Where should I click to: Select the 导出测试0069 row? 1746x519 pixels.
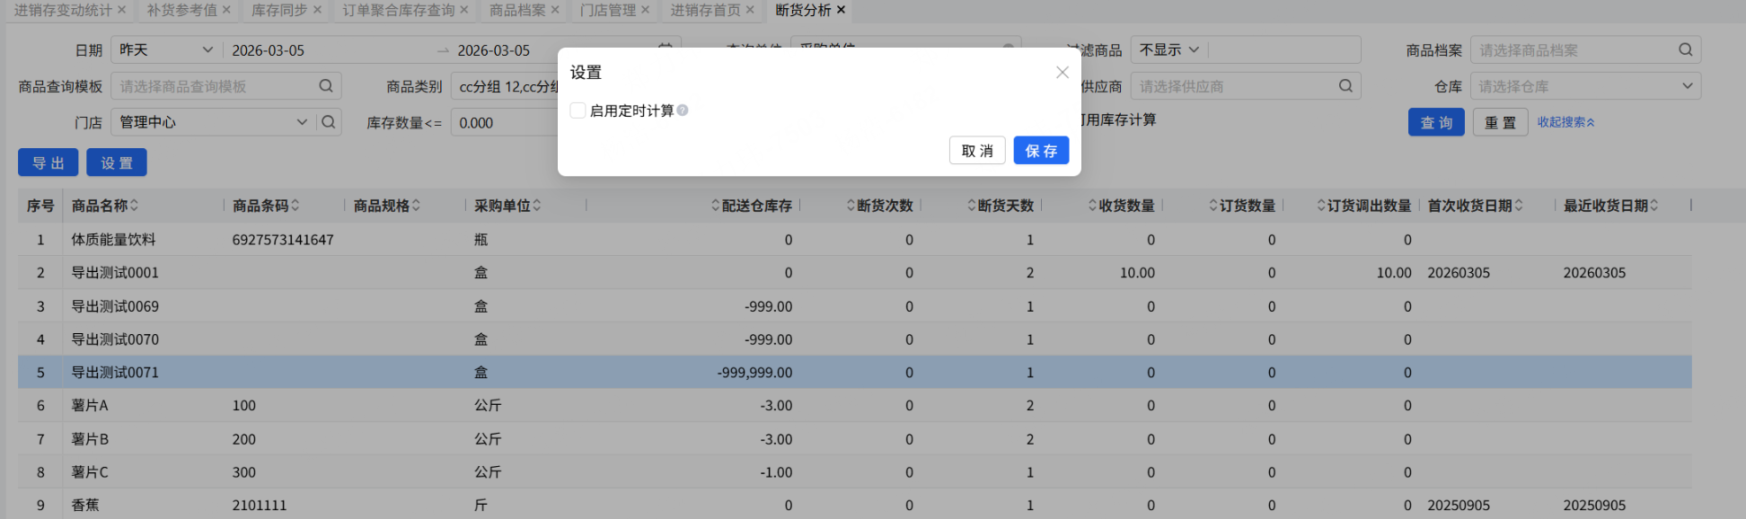[x=854, y=306]
